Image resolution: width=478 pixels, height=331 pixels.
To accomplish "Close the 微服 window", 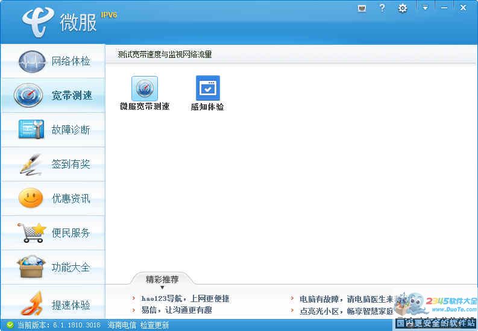I will [x=463, y=8].
